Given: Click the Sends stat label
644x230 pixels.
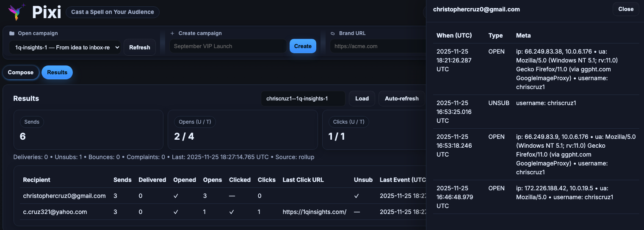Looking at the screenshot, I should coord(32,122).
